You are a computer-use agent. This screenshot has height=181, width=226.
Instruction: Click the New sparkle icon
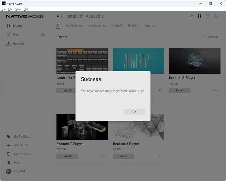coord(8,35)
